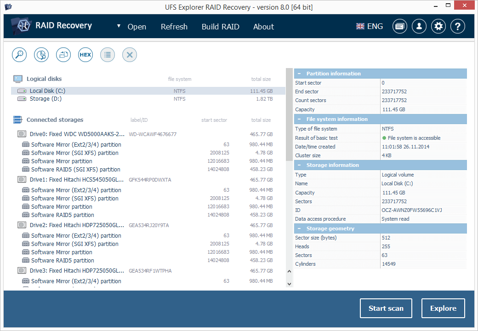
Task: Switch language via ENG selector
Action: point(369,26)
